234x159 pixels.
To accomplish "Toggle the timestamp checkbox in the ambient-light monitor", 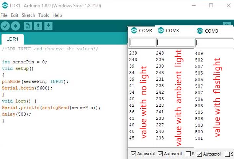I will coord(188,154).
